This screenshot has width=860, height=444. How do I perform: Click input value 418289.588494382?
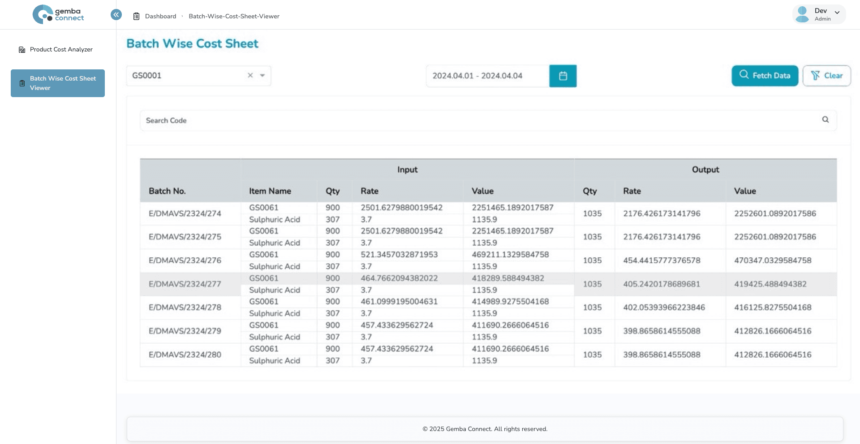tap(508, 278)
